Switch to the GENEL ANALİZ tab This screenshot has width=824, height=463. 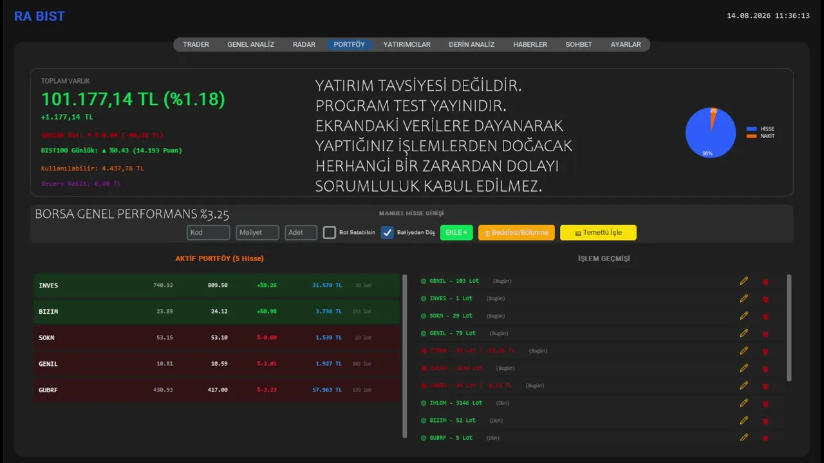click(x=250, y=44)
